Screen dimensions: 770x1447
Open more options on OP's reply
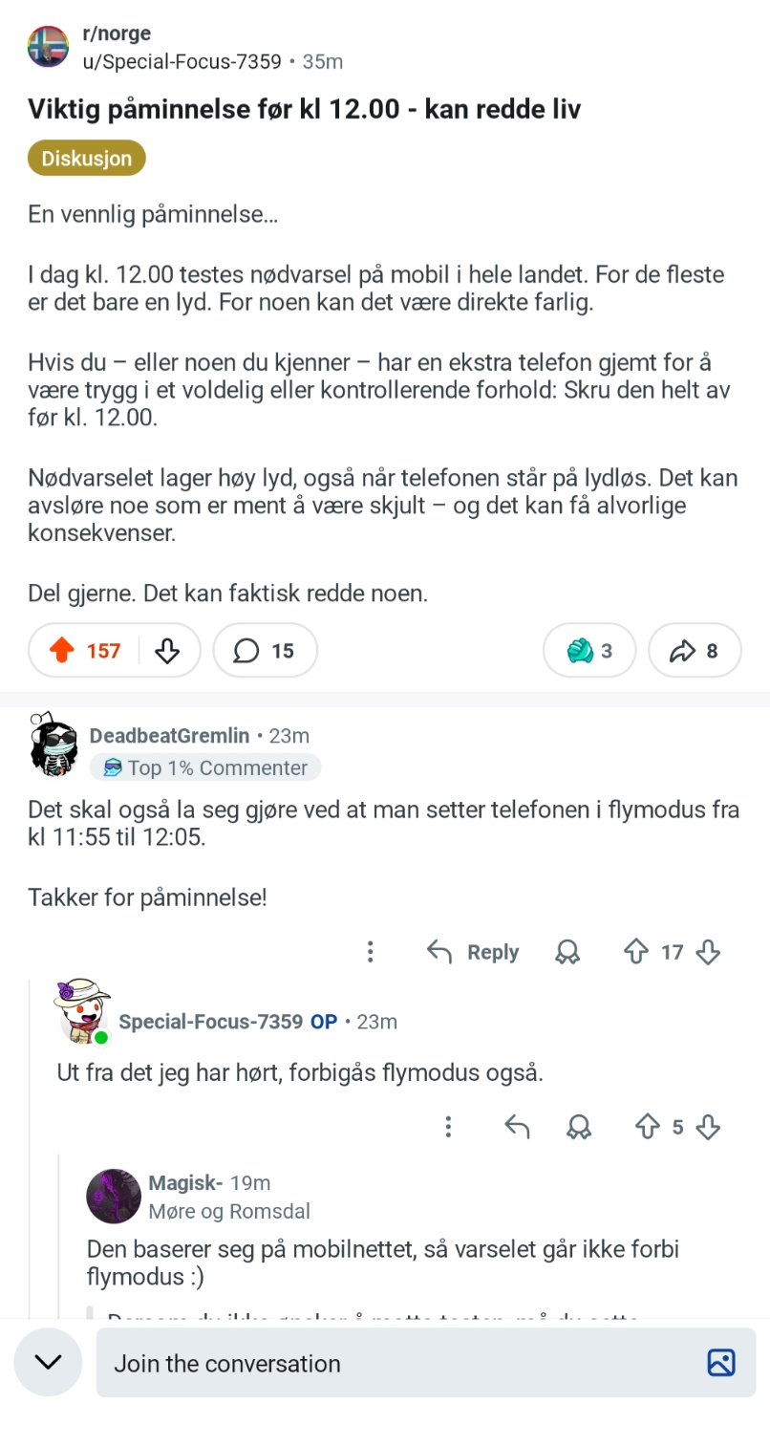[448, 1127]
